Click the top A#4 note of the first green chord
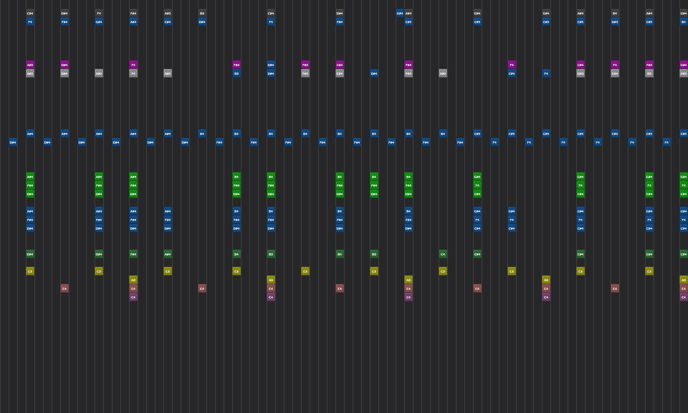The width and height of the screenshot is (688, 413). point(30,176)
